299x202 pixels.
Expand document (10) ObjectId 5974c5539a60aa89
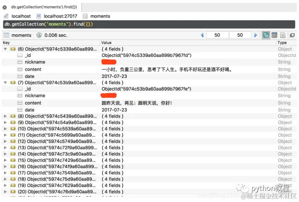[5, 129]
